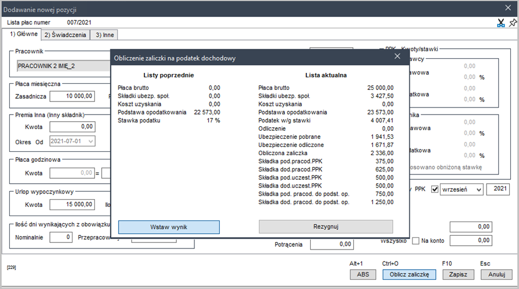This screenshot has height=289, width=519.
Task: Click the Potrącenia amount field
Action: click(332, 244)
